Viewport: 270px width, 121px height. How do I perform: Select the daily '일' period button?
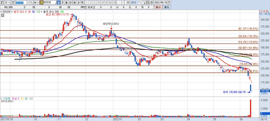pos(58,3)
